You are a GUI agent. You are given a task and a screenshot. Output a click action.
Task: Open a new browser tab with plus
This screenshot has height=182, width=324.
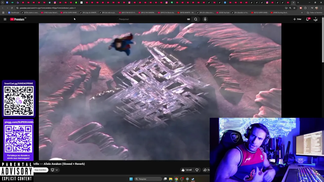298,3
